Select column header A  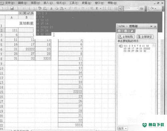12,17
